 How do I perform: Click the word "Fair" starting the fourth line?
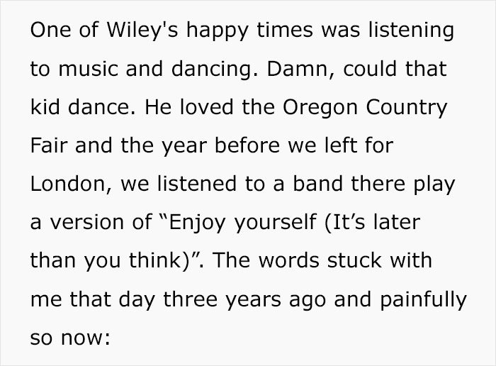(x=49, y=145)
